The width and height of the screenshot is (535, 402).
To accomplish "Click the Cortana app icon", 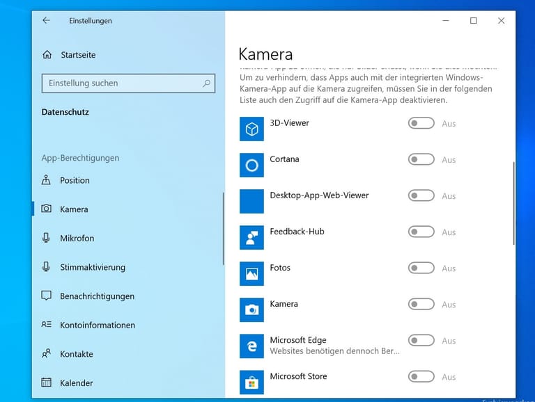I will [251, 166].
